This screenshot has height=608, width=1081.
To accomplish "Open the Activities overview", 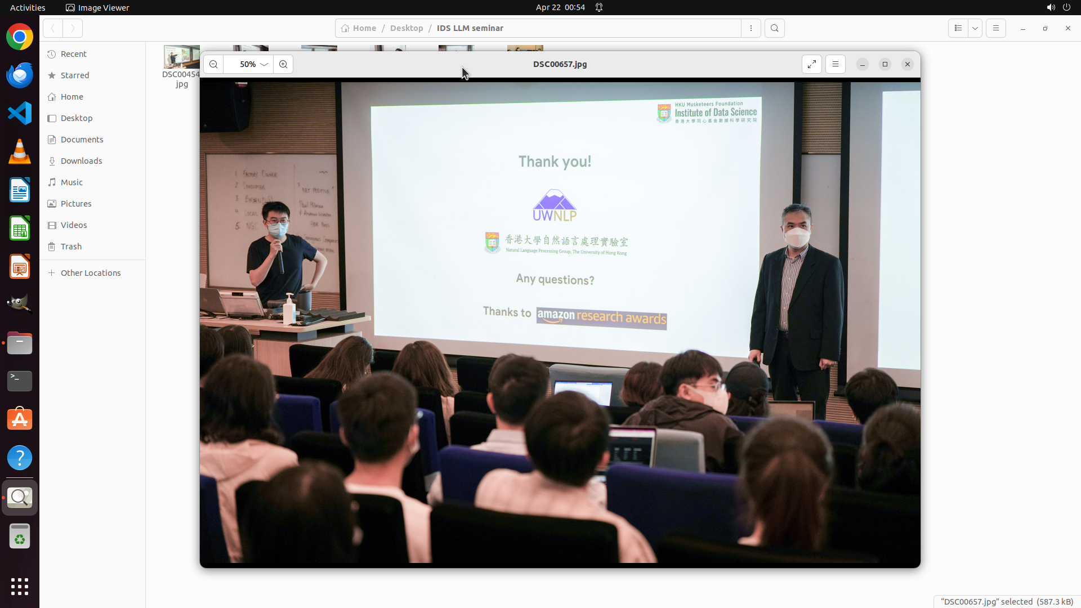I will [x=28, y=7].
